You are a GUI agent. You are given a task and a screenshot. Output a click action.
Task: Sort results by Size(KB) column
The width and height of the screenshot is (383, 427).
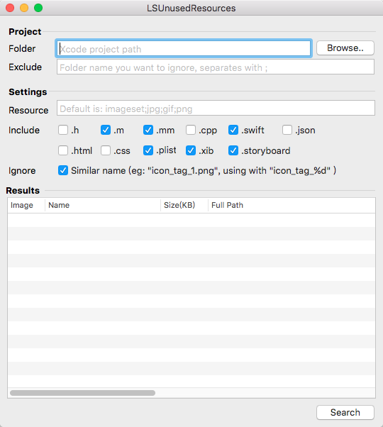click(x=184, y=205)
